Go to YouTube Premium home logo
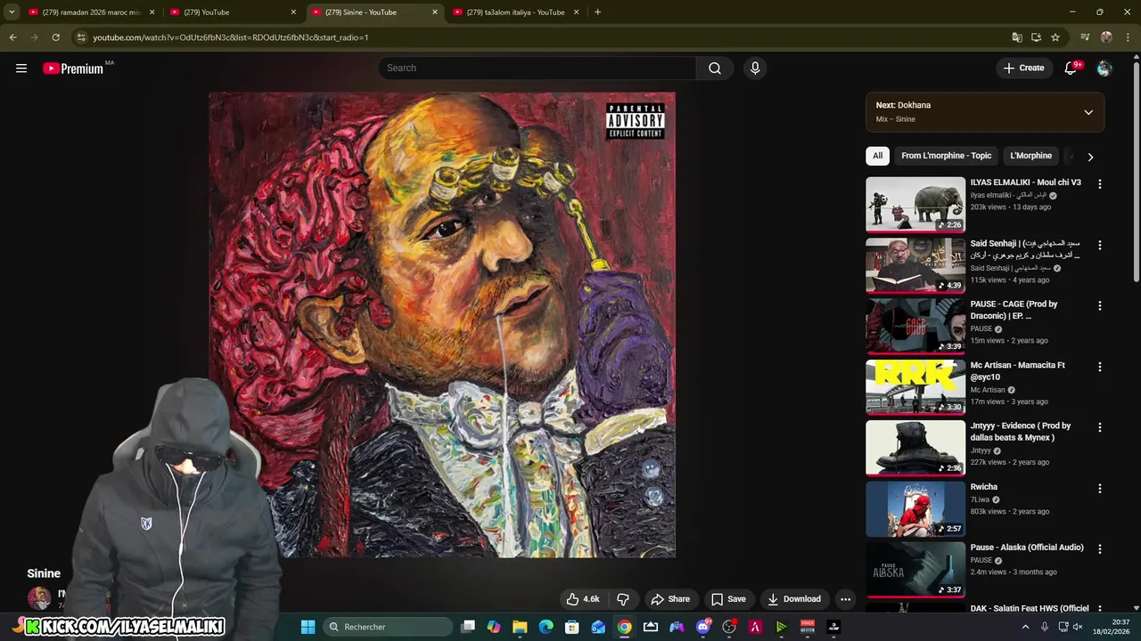Viewport: 1141px width, 641px height. pos(73,69)
